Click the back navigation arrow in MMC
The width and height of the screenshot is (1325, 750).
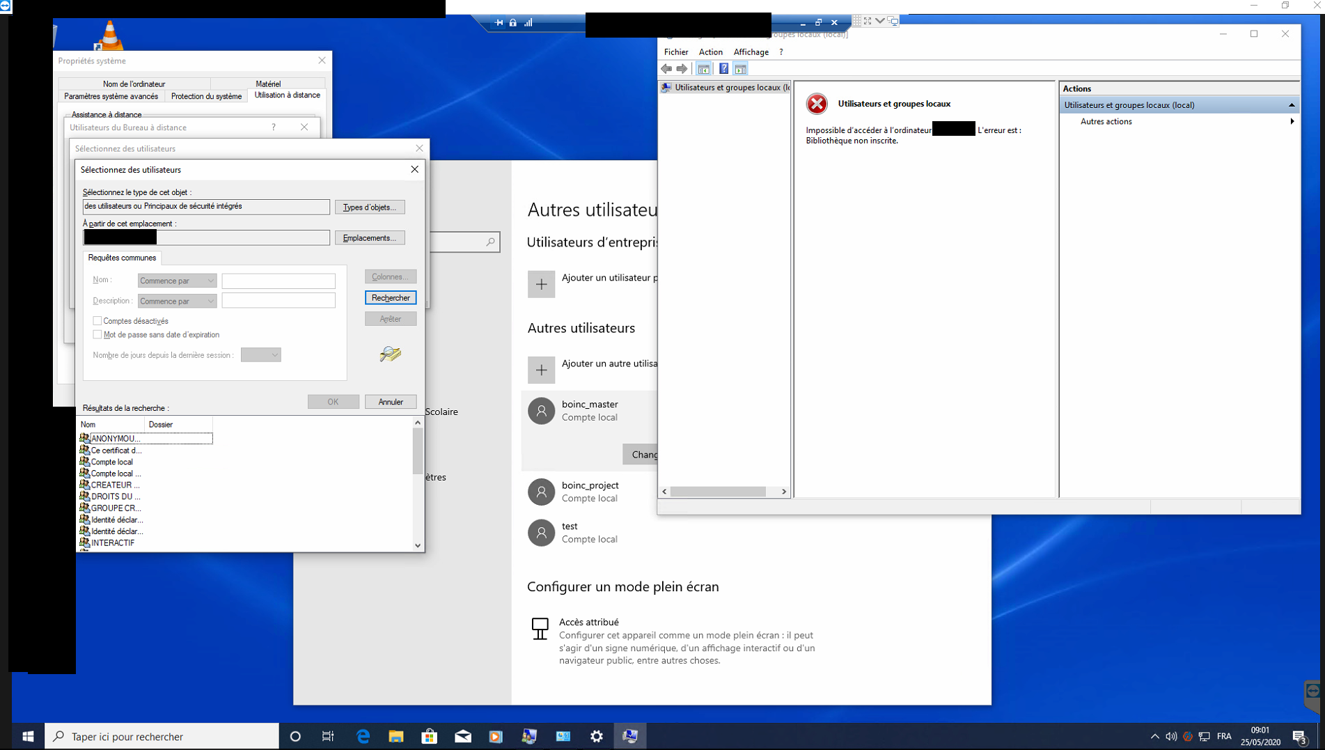click(x=666, y=68)
